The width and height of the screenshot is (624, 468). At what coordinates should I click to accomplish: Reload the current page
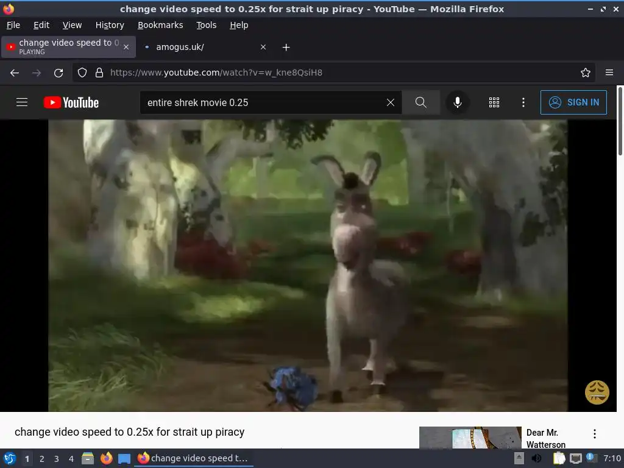[58, 73]
